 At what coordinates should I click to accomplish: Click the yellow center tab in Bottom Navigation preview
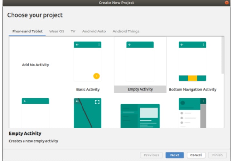pos(192,78)
